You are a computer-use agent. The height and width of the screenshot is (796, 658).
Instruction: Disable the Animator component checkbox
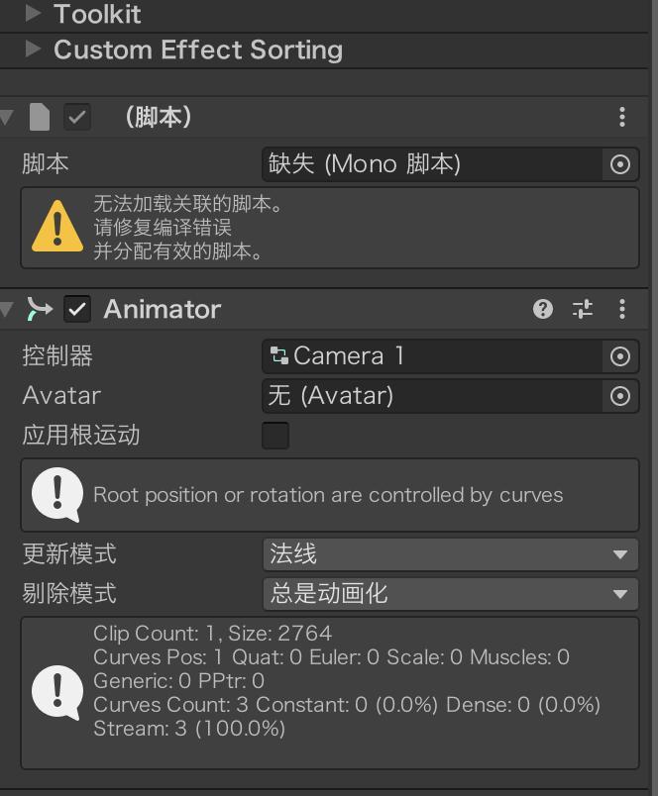click(77, 309)
